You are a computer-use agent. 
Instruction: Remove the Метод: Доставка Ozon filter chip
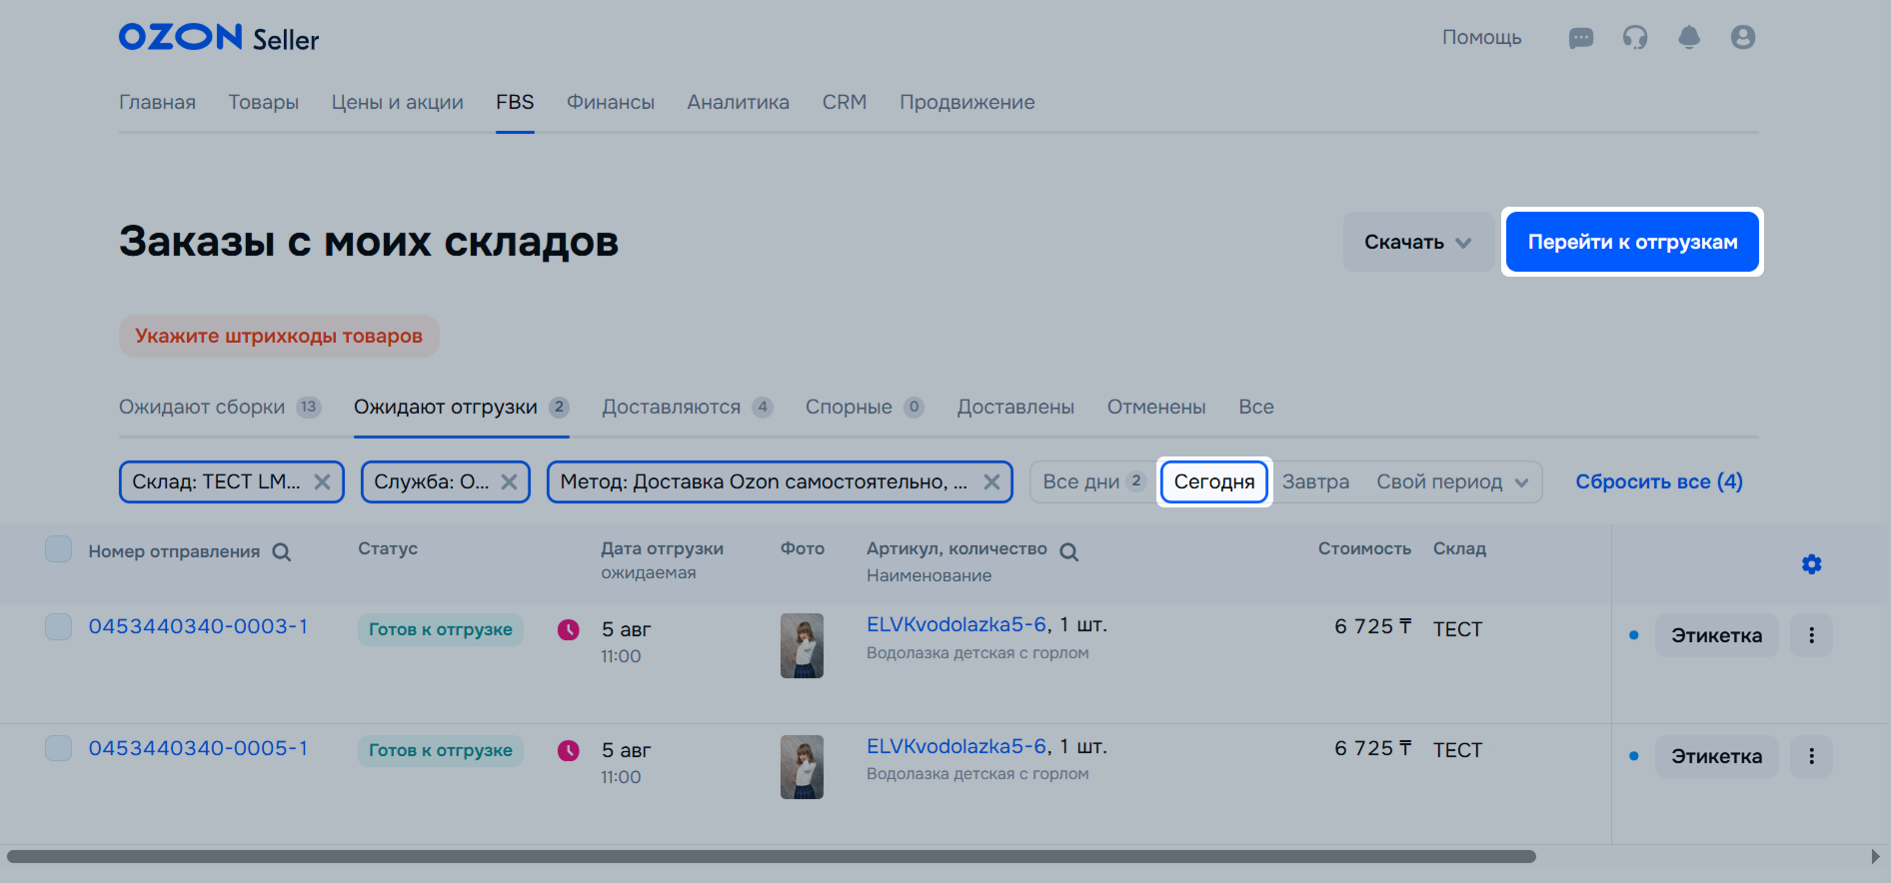(x=991, y=481)
